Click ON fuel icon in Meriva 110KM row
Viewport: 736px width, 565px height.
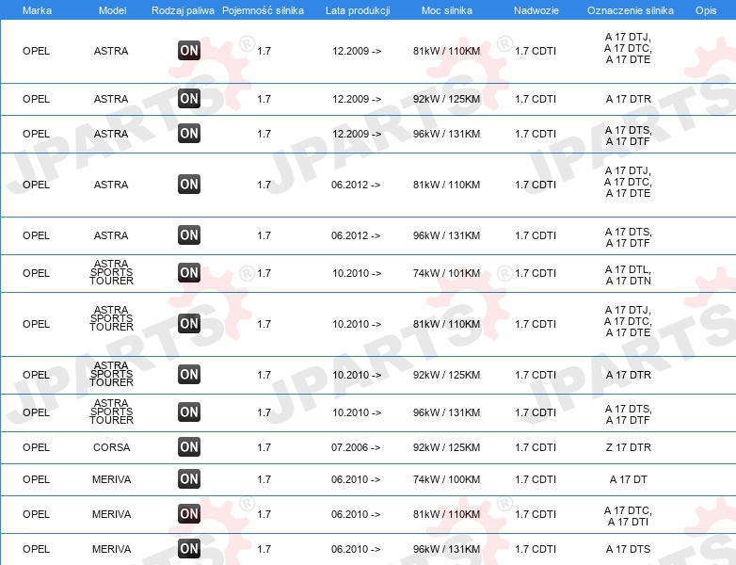pos(189,514)
